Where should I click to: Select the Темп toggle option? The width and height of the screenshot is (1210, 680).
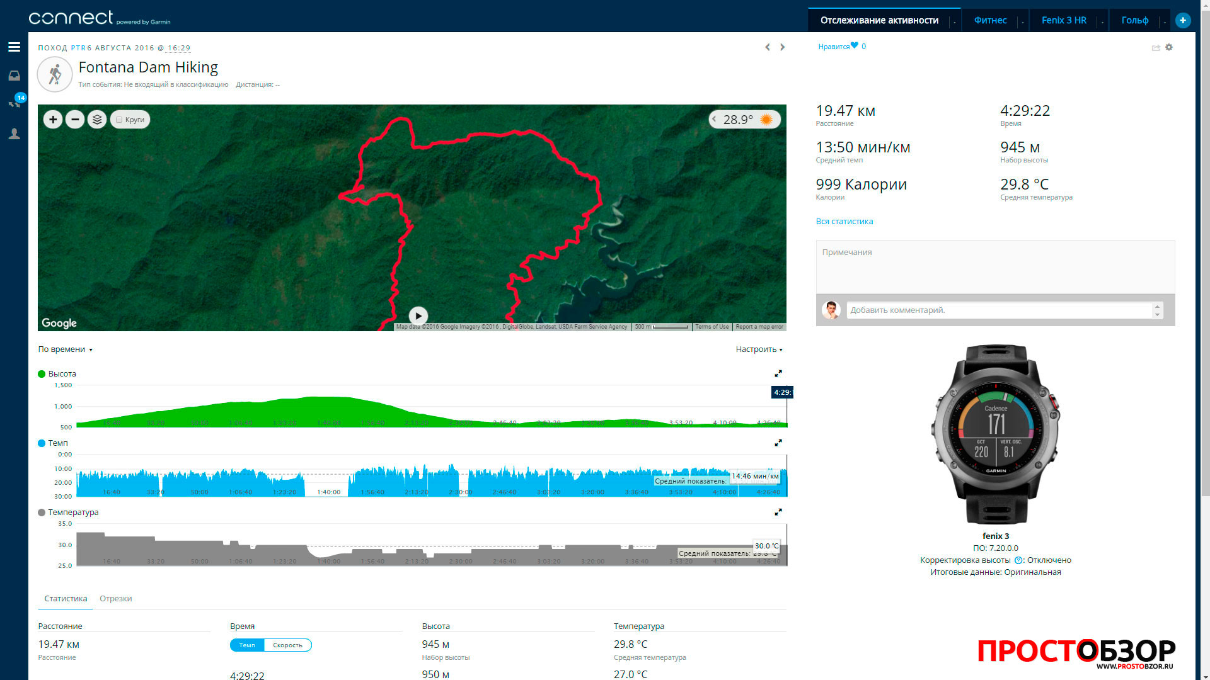(247, 645)
